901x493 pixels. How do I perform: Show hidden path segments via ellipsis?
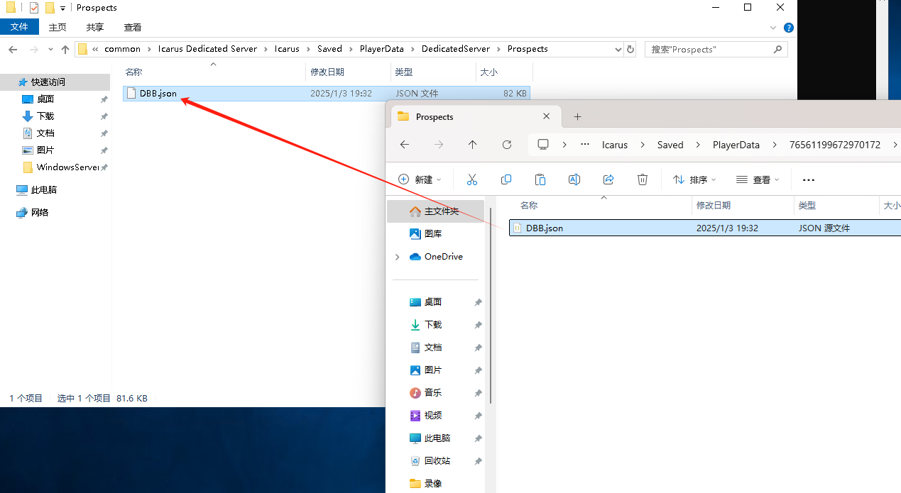pyautogui.click(x=585, y=145)
